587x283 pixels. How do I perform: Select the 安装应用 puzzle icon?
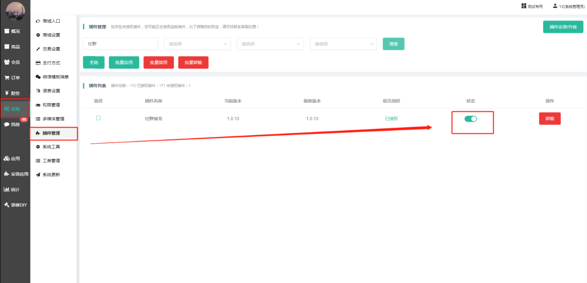pyautogui.click(x=7, y=174)
